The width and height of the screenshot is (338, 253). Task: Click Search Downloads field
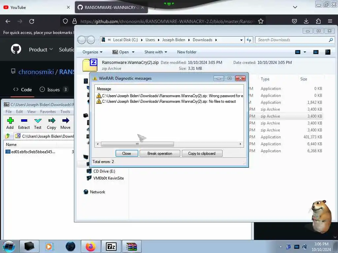click(295, 40)
